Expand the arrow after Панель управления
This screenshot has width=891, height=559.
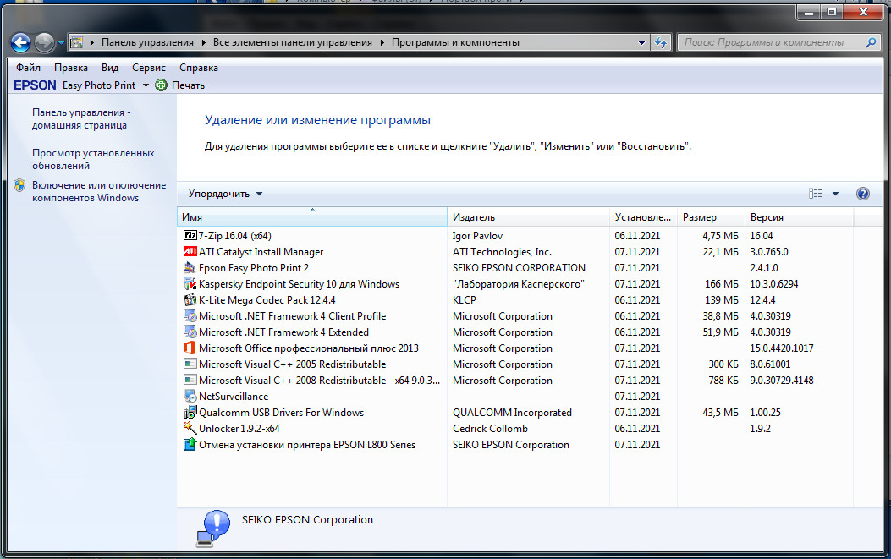tap(203, 42)
